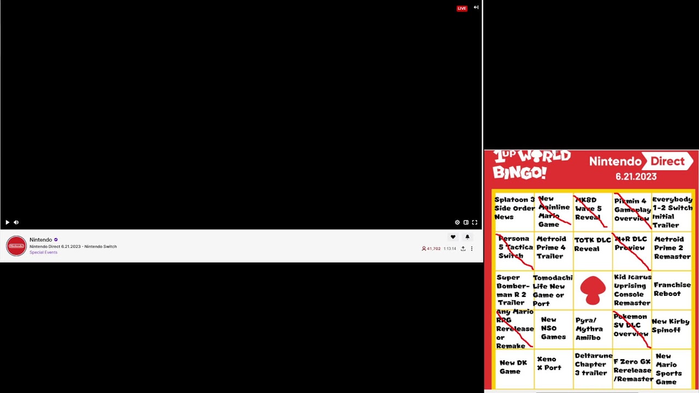Select the Pokemon SV DLC Overview square
The height and width of the screenshot is (393, 699).
[x=631, y=329]
